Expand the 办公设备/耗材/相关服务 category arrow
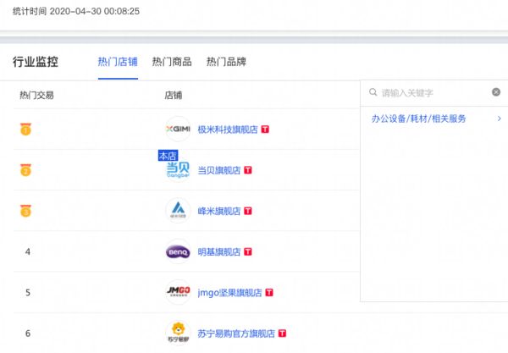508x353 pixels. tap(499, 119)
